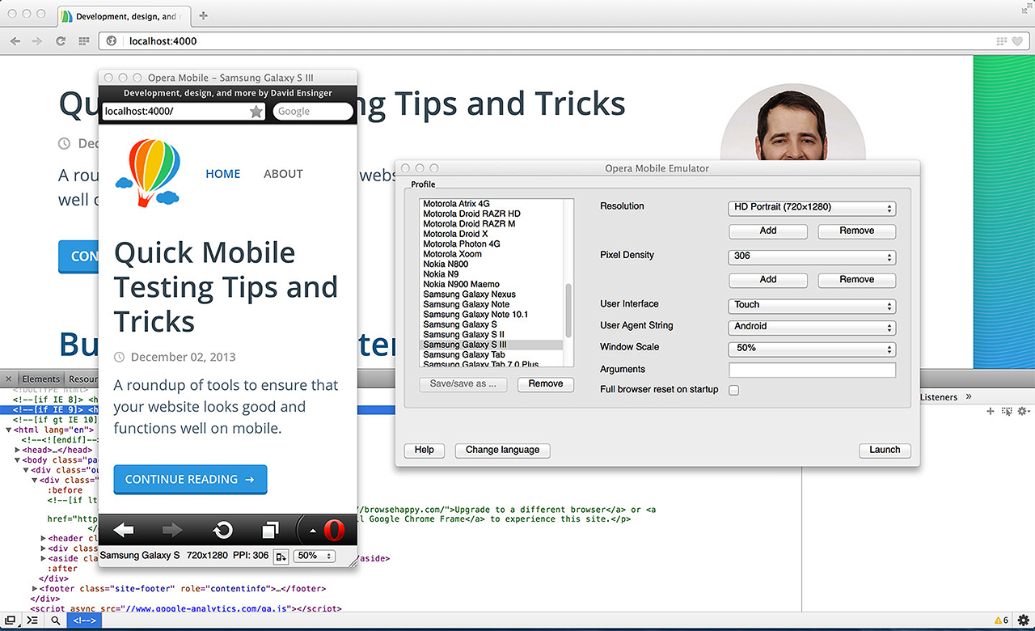Bookmark page with the emulator star icon
This screenshot has width=1035, height=631.
pos(256,112)
